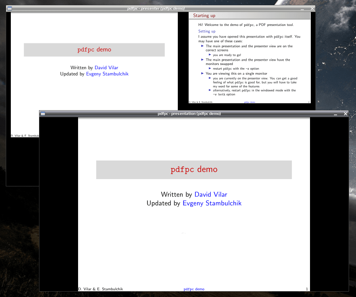Viewport: 356px width, 297px height.
Task: Click the pdfpc demo title in presenter view
Action: (94, 49)
